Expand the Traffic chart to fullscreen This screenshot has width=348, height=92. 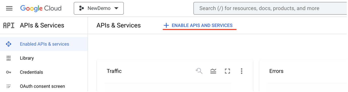pos(228,71)
